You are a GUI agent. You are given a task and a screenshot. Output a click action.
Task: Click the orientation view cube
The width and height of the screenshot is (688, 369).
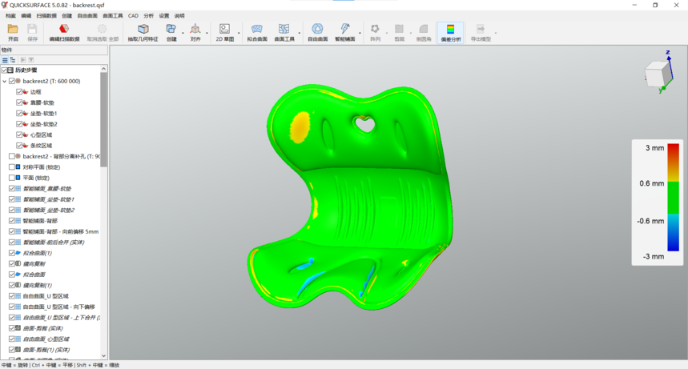(x=658, y=74)
